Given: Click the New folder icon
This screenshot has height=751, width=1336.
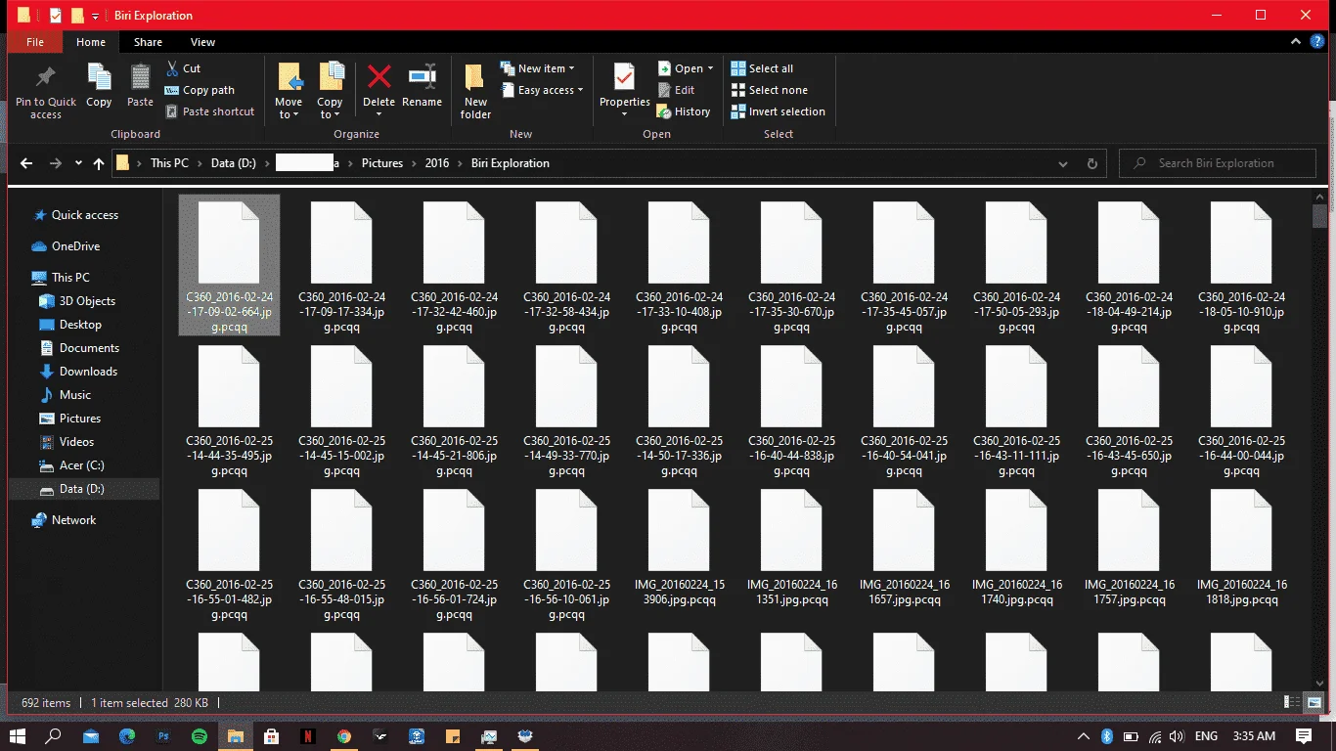Looking at the screenshot, I should coord(475,78).
